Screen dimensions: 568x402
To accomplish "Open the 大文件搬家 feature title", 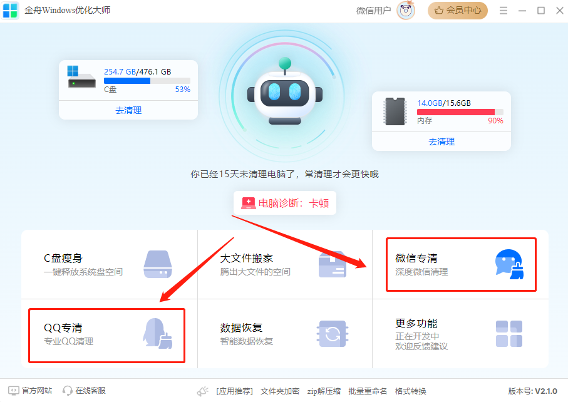I will [x=246, y=258].
